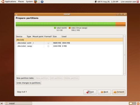Screen dimensions: 140x105
Task: Open the volume speaker icon
Action: (x=99, y=2)
